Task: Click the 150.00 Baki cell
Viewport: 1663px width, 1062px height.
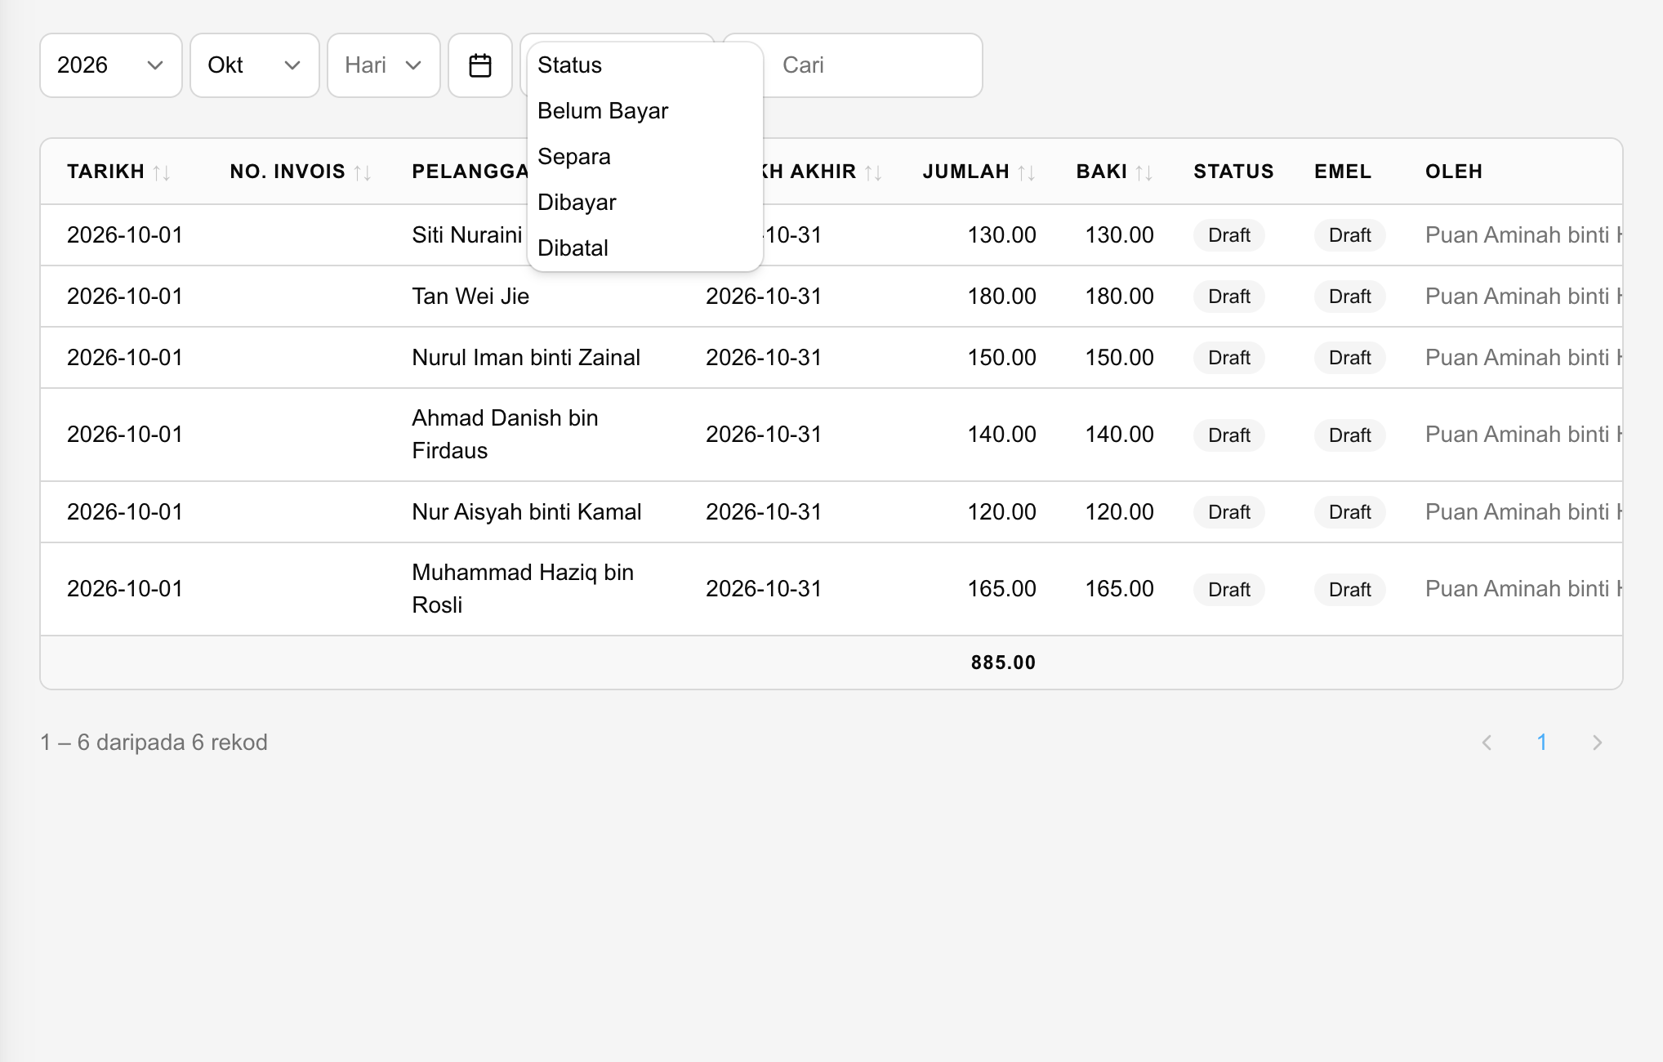Action: 1119,358
